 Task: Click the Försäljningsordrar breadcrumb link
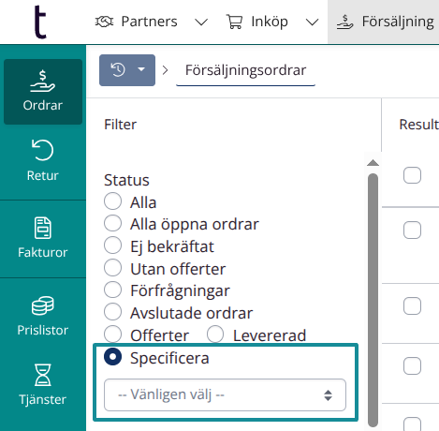245,70
